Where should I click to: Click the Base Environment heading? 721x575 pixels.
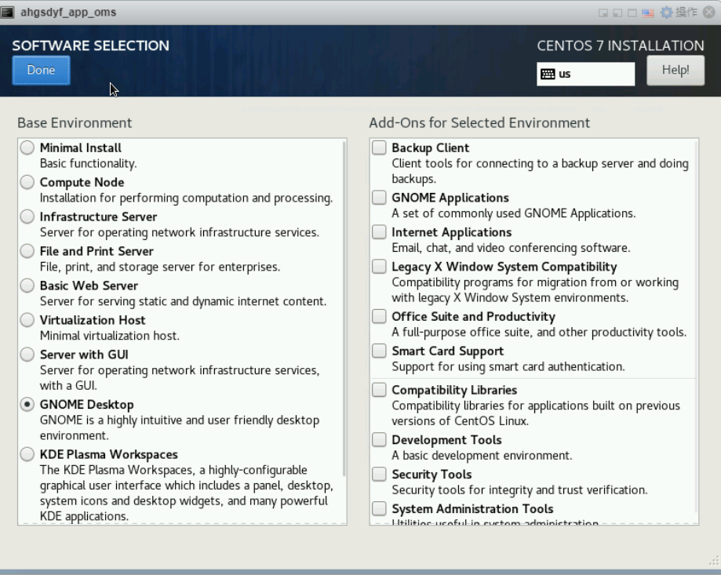tap(75, 122)
